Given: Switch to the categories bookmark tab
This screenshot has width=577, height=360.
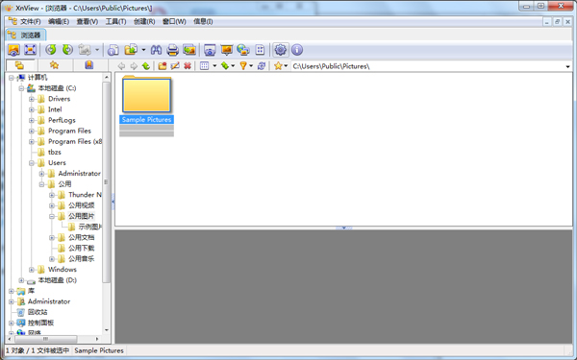Looking at the screenshot, I should click(x=89, y=65).
